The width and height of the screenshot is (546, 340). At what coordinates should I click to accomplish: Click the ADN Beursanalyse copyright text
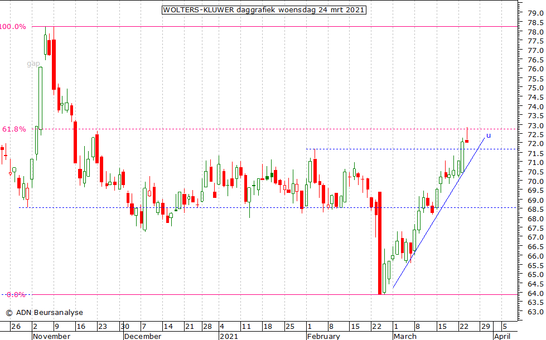tap(45, 313)
